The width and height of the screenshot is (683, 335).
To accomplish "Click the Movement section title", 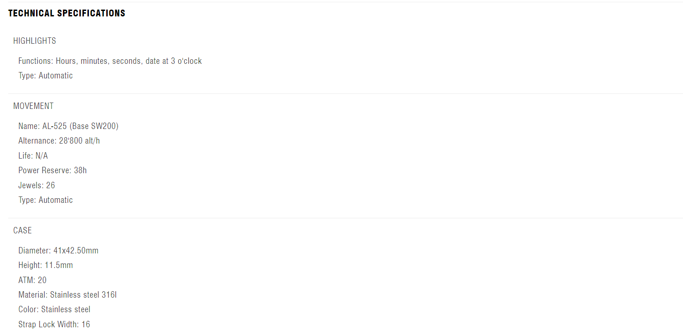I will [33, 106].
